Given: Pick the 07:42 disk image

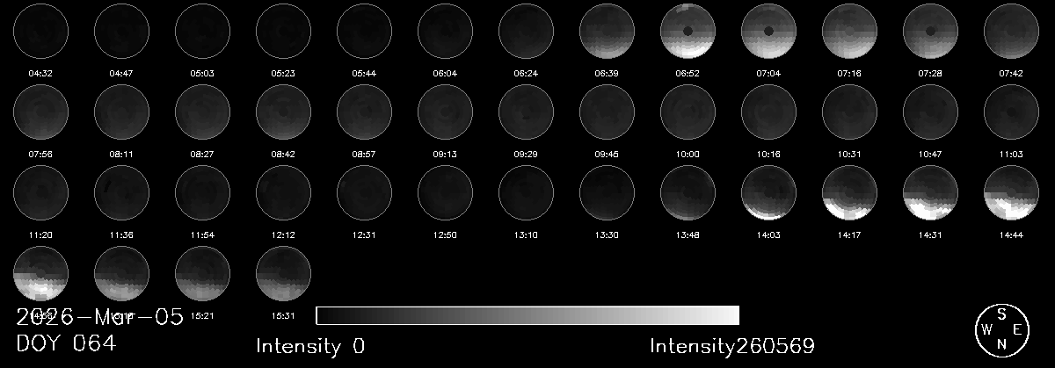Looking at the screenshot, I should point(1011,31).
